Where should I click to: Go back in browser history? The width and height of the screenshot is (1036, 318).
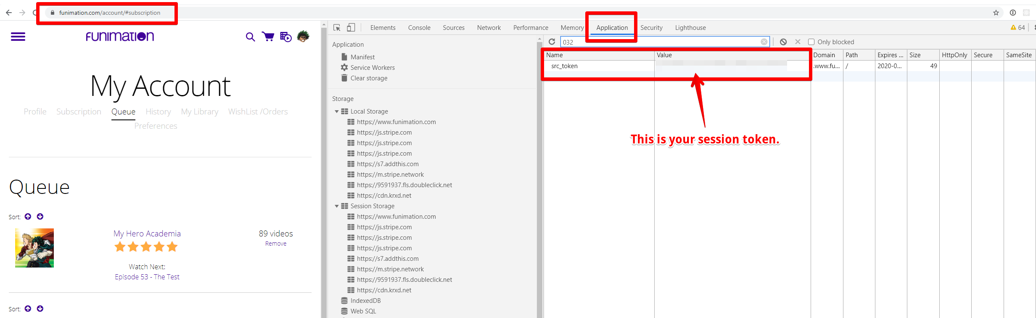tap(9, 13)
